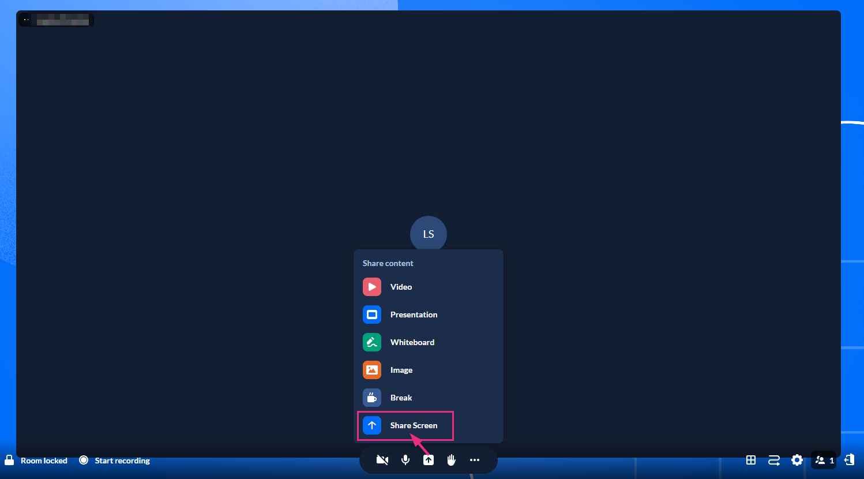Select Image in the Share content menu
This screenshot has width=864, height=479.
pos(429,370)
